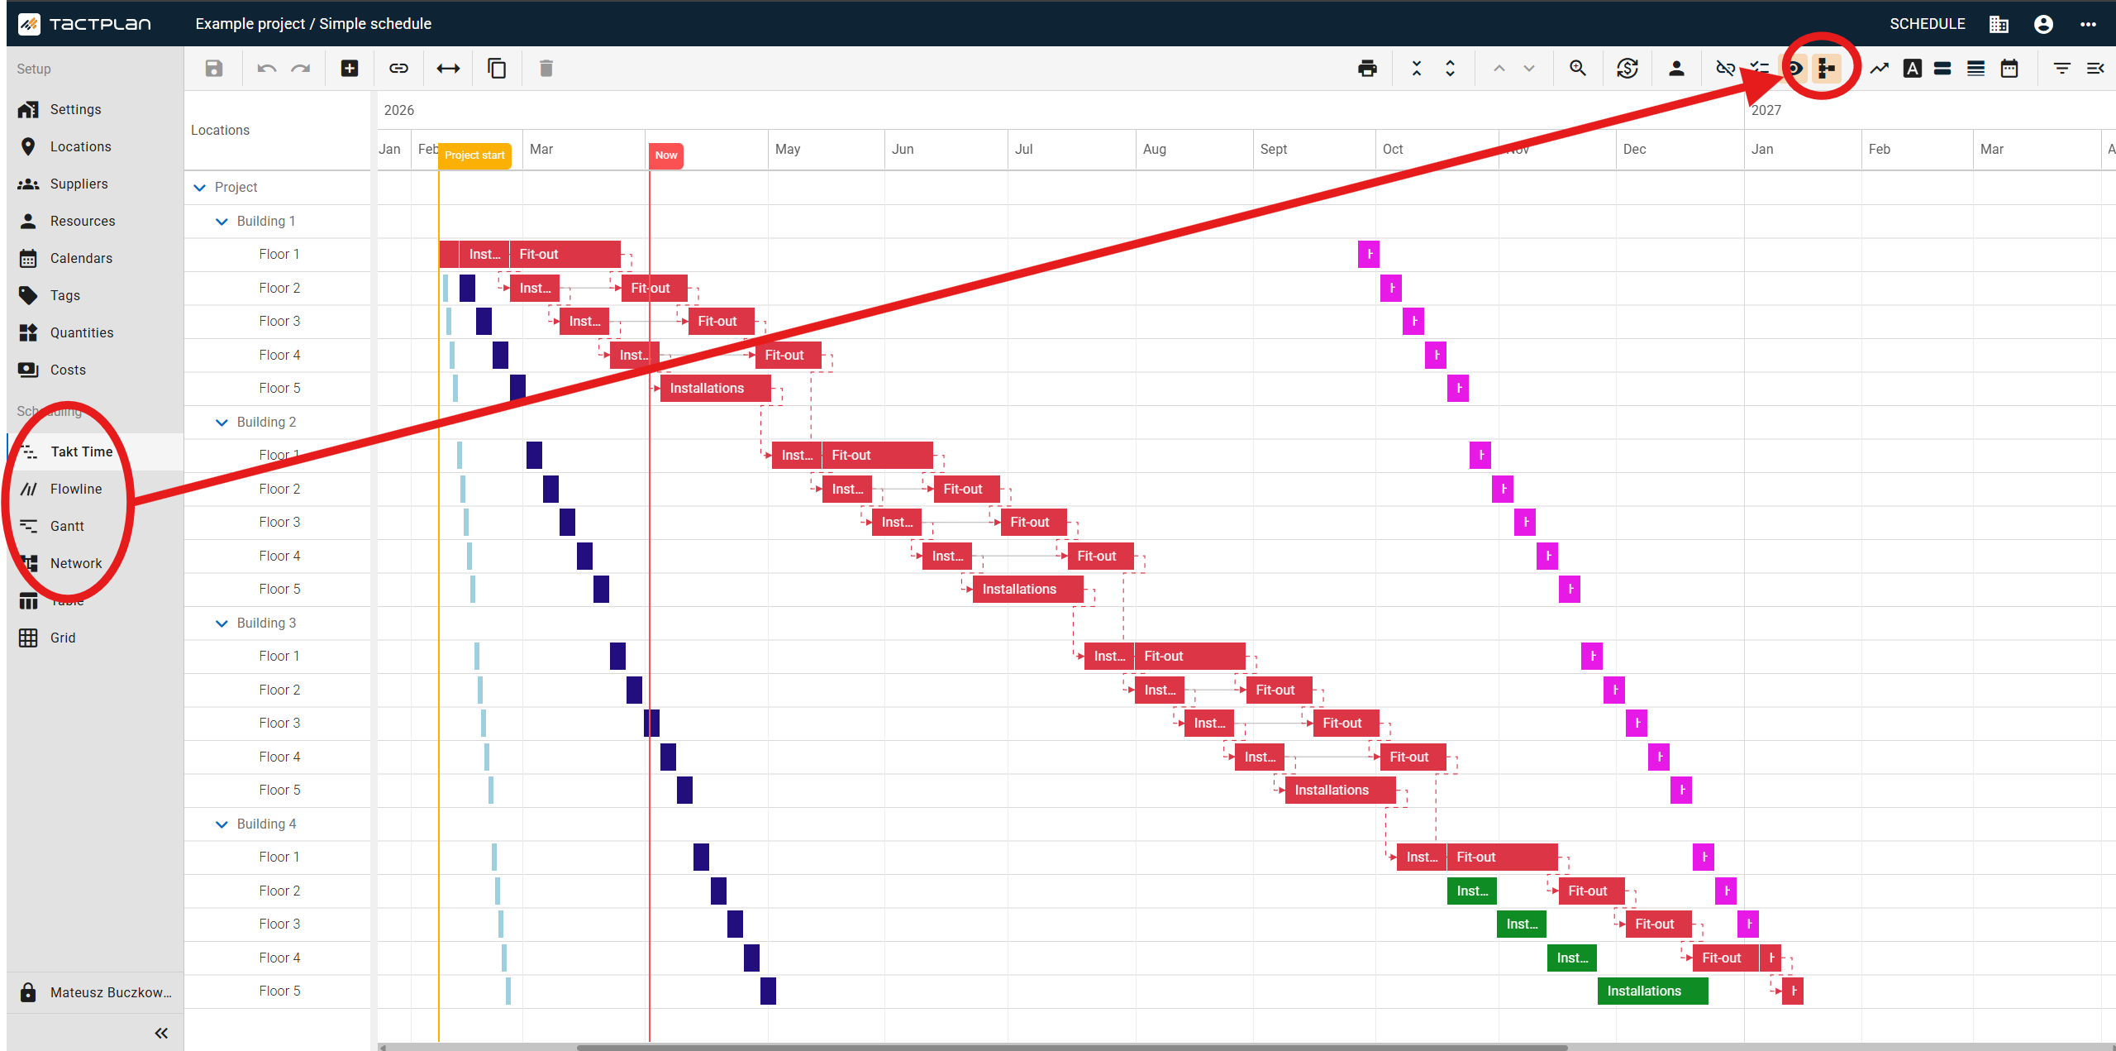
Task: Collapse the left sidebar with double chevron
Action: [161, 1033]
